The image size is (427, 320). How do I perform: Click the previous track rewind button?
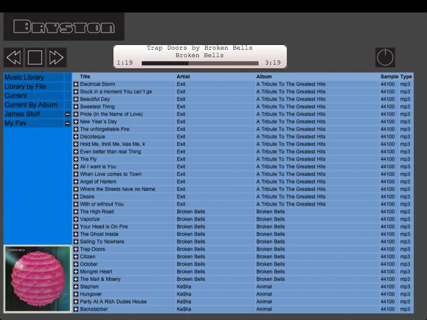tap(13, 57)
